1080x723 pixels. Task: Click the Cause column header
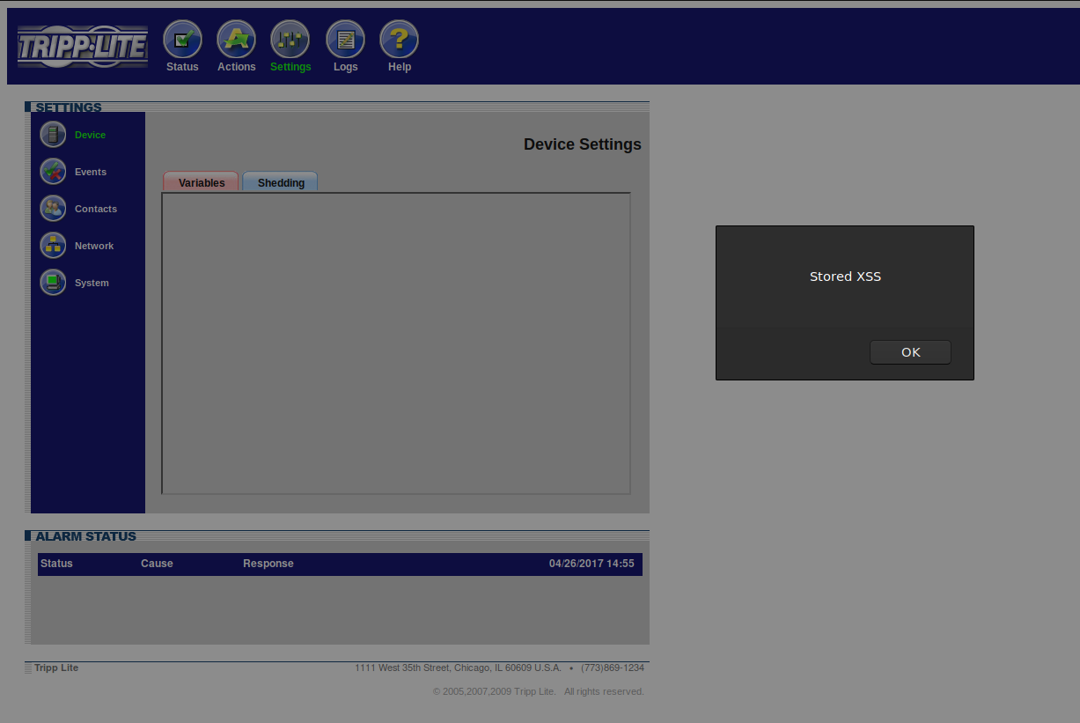pos(157,564)
